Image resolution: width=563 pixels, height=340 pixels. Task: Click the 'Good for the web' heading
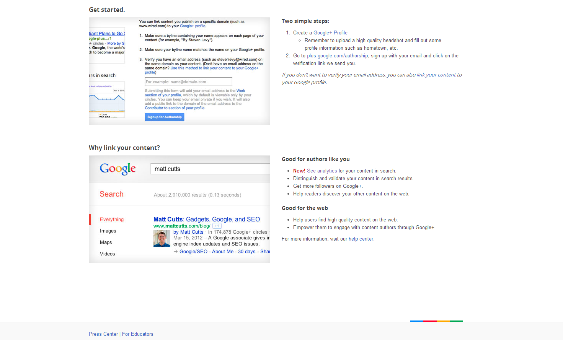click(305, 208)
